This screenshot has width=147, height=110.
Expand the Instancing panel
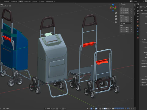pos(144,64)
